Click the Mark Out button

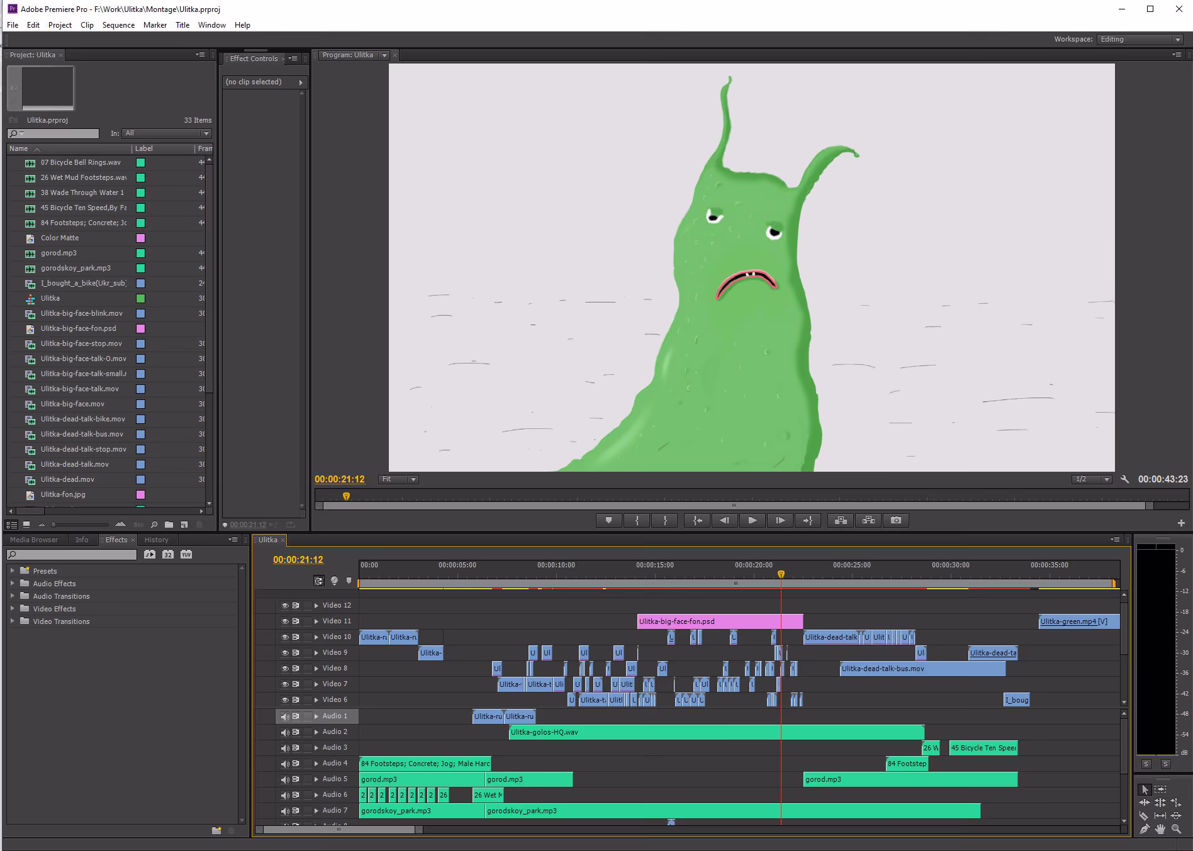665,520
